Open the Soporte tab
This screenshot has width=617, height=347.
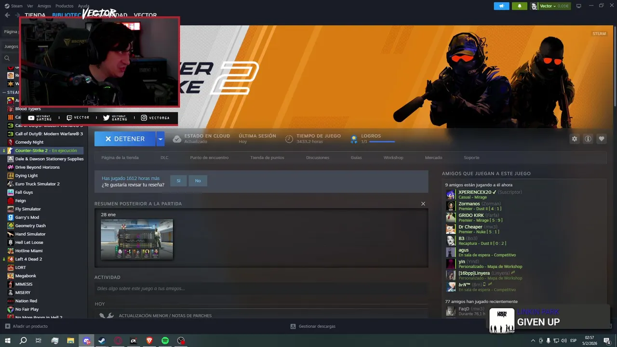[x=471, y=158]
